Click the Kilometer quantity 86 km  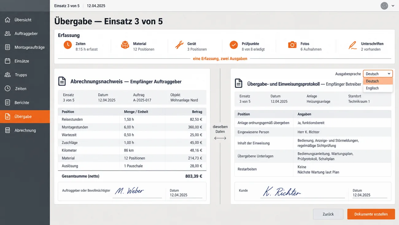point(129,150)
